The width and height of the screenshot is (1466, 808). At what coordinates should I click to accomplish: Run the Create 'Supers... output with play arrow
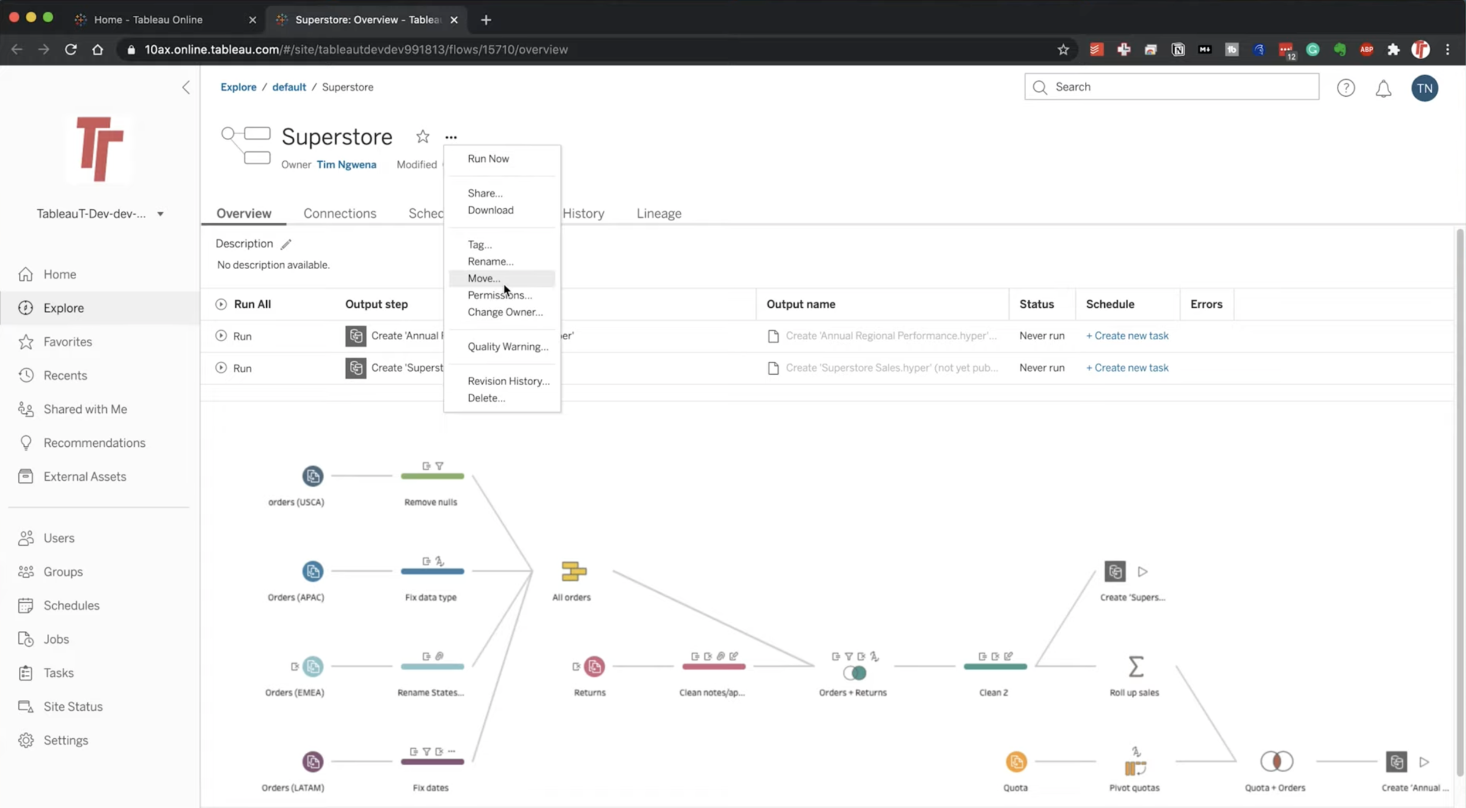point(1142,571)
